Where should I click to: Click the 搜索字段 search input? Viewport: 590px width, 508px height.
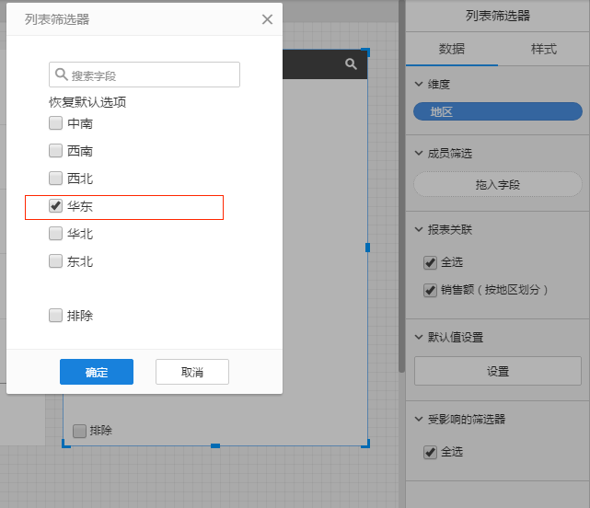pyautogui.click(x=145, y=75)
